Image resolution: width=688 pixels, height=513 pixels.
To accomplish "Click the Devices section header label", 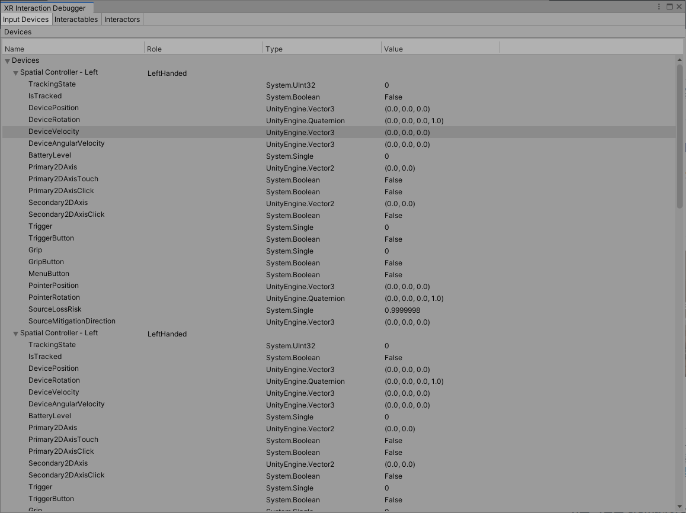I will click(18, 32).
